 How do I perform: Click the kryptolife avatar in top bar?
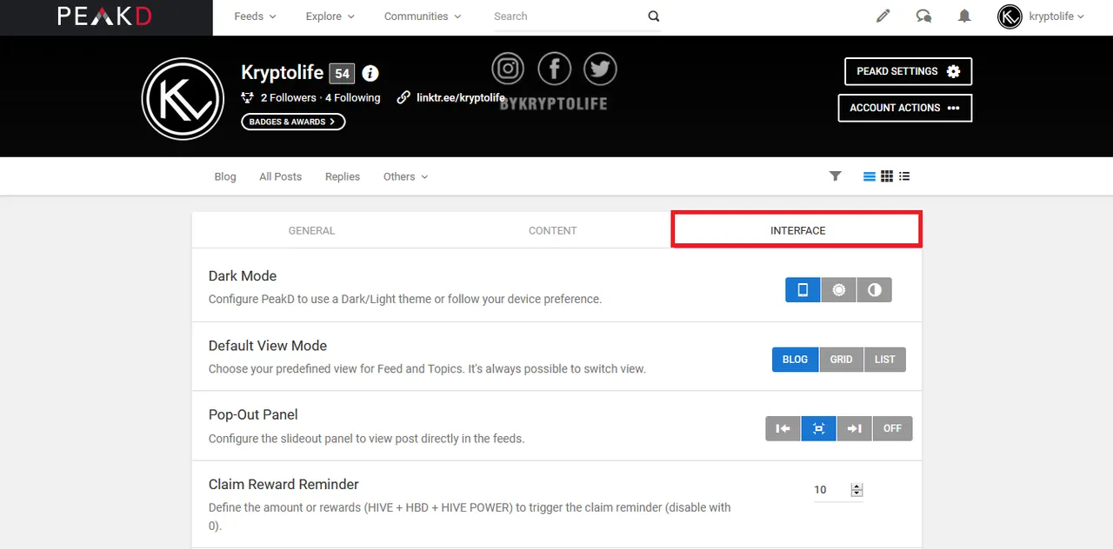coord(1010,17)
